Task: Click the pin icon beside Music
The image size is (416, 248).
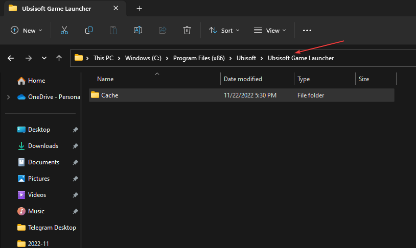Action: coord(75,211)
